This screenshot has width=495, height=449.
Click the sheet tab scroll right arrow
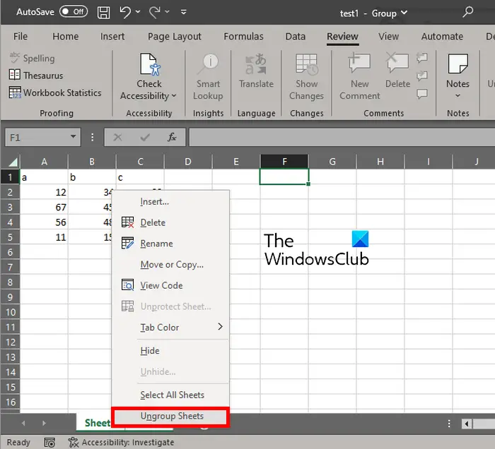(x=44, y=423)
